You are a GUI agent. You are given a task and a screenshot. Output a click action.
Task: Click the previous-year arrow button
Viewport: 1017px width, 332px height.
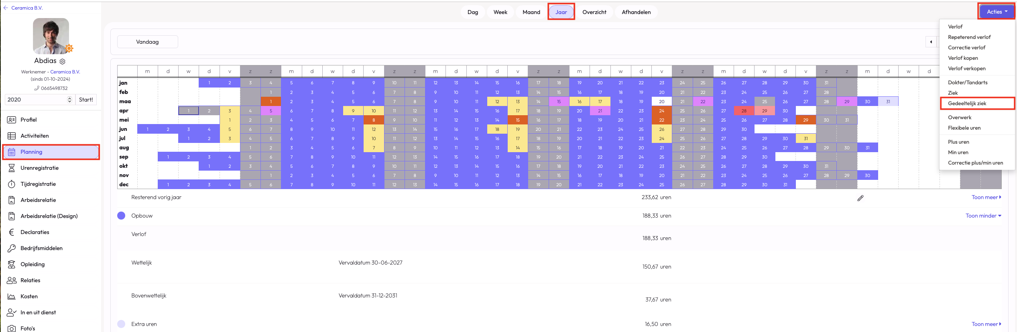(x=931, y=42)
